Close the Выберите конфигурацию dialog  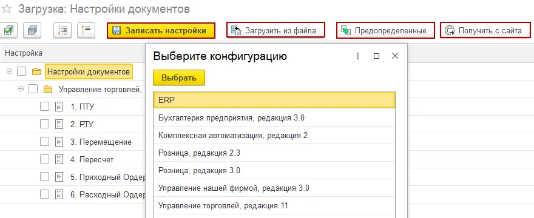[x=395, y=56]
